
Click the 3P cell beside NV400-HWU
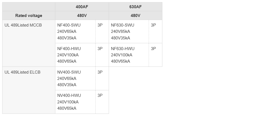102,102
